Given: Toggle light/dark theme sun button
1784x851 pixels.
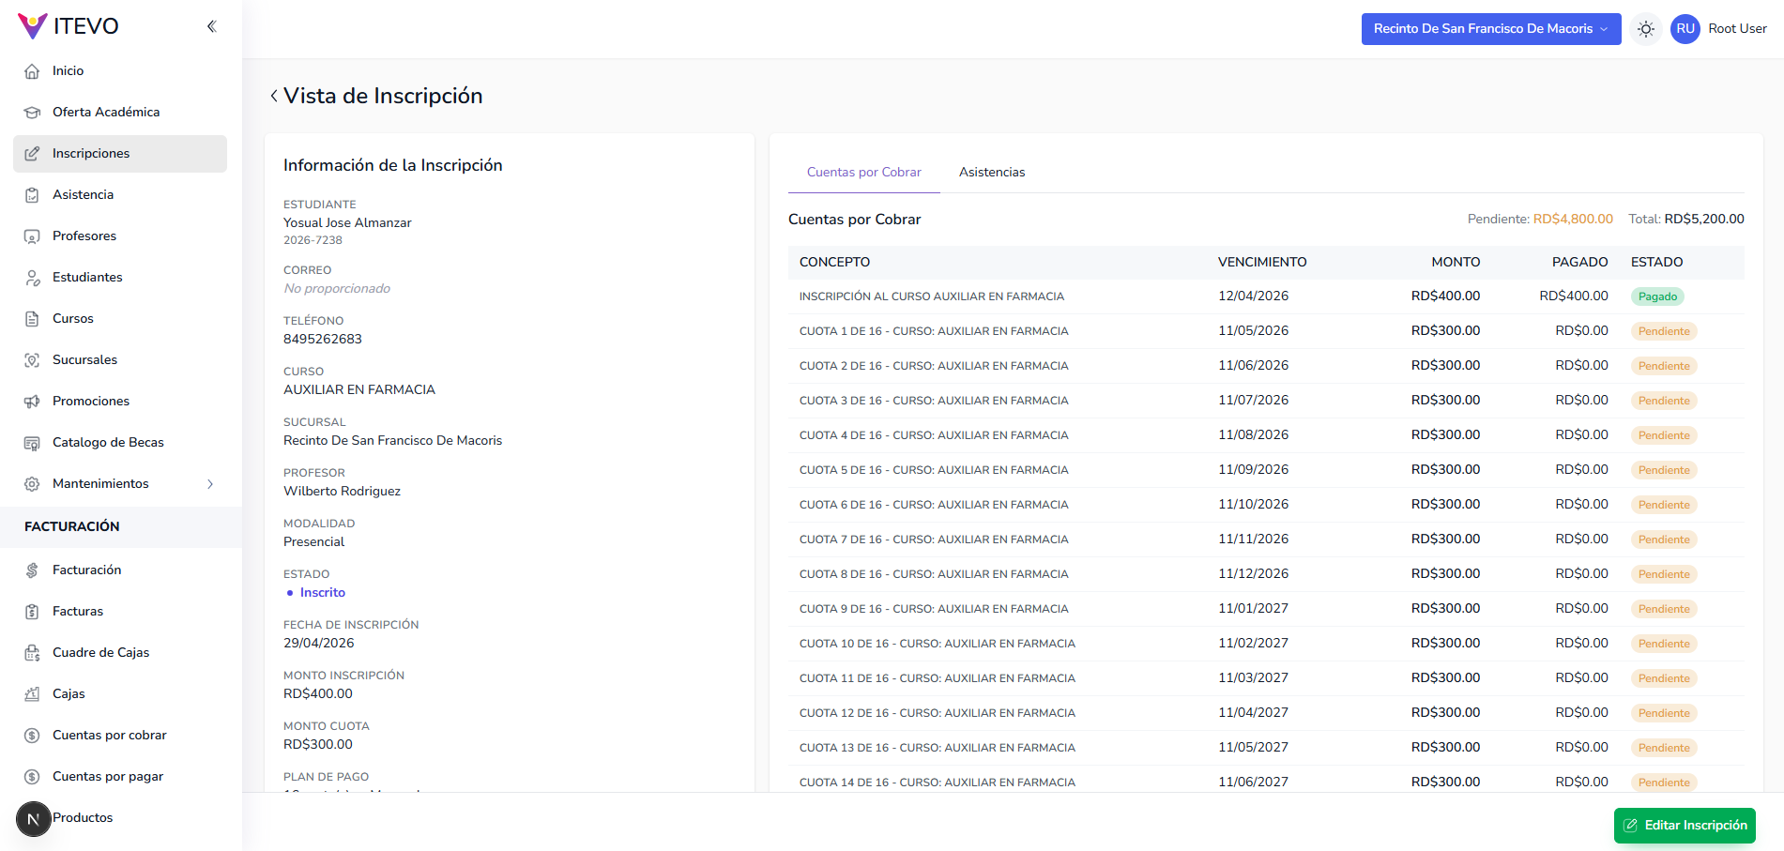Looking at the screenshot, I should pos(1646,29).
